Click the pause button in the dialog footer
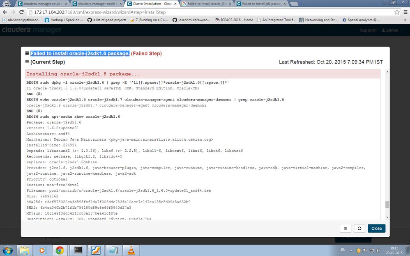Screen dimensions: 410x256 346,229
